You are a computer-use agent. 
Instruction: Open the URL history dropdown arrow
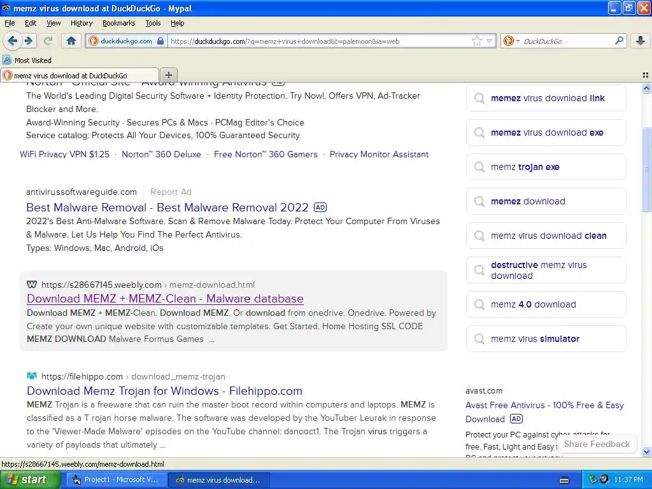(490, 41)
